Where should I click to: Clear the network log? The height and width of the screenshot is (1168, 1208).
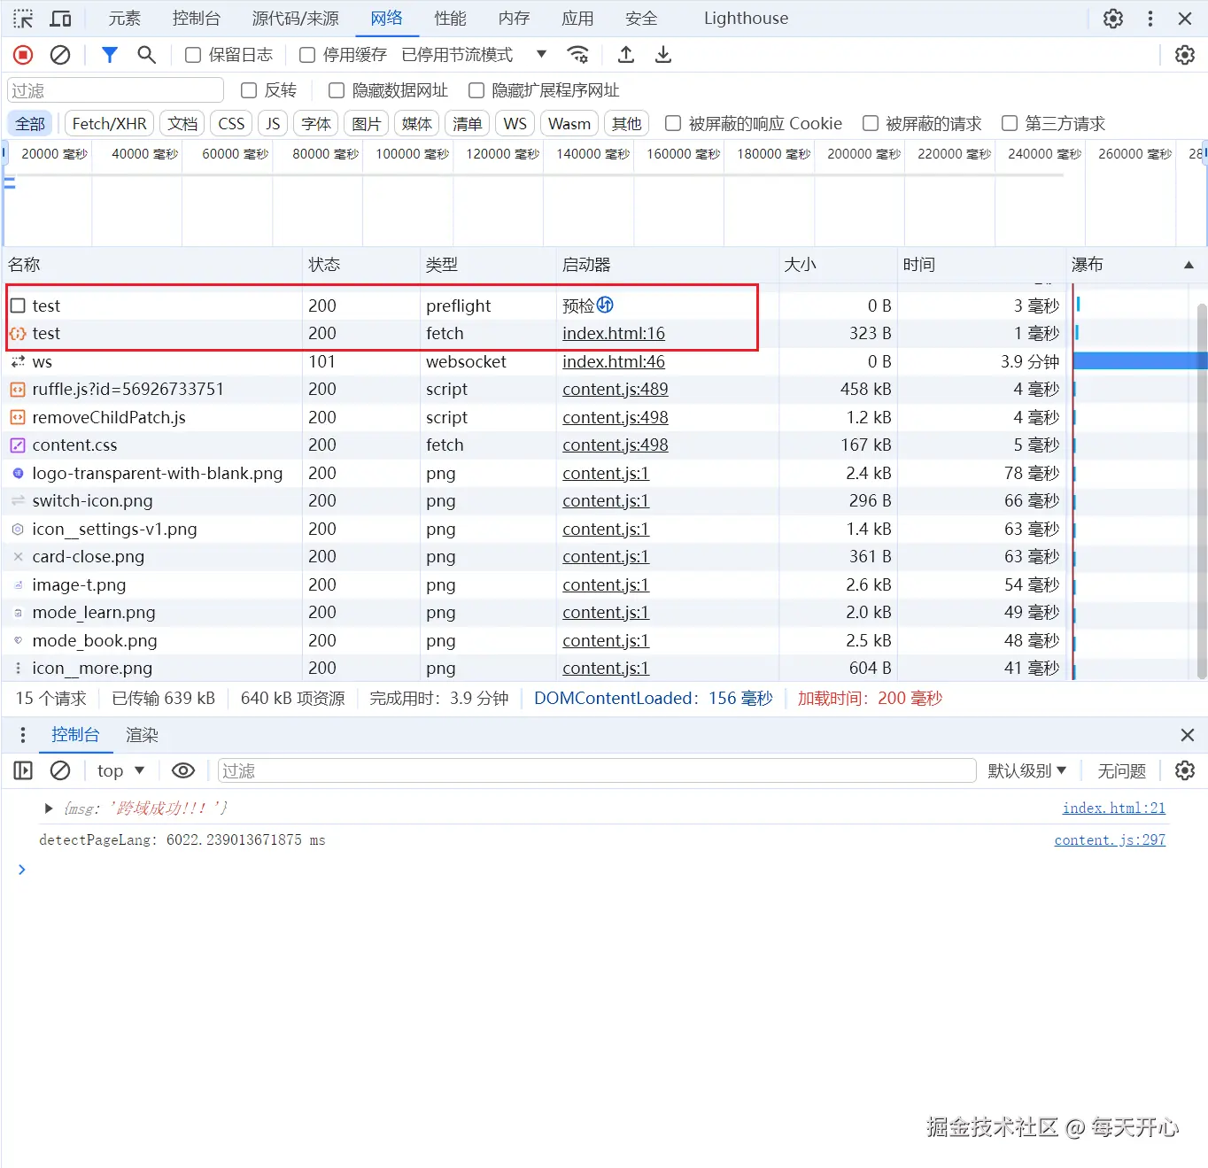tap(60, 55)
